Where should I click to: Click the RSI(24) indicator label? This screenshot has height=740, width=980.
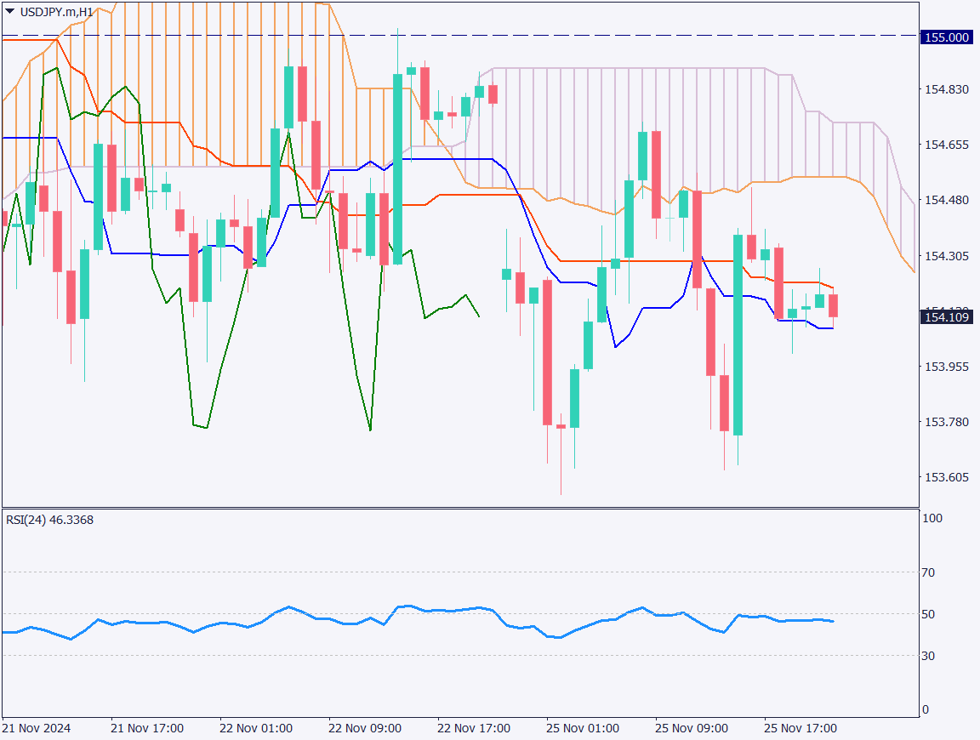coord(49,520)
